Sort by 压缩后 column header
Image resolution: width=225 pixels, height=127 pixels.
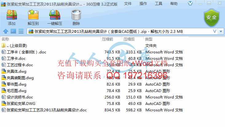(x=129, y=39)
